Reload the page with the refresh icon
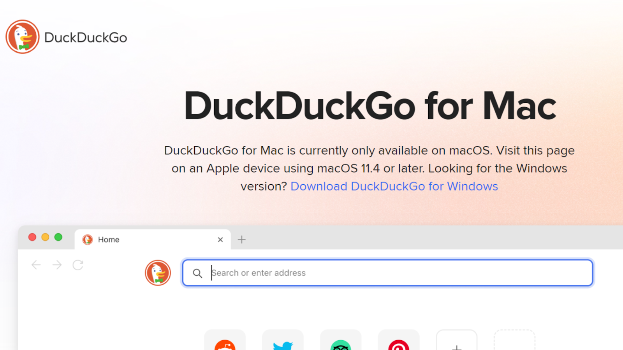Screen dimensions: 623x350 click(78, 265)
